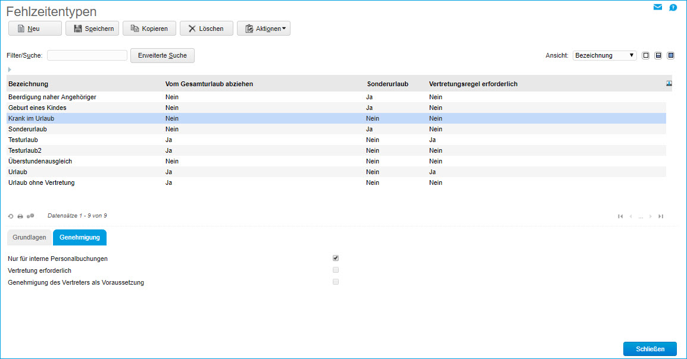Click the Filter/Suche input field
Viewport: 687px width, 359px height.
(87, 55)
